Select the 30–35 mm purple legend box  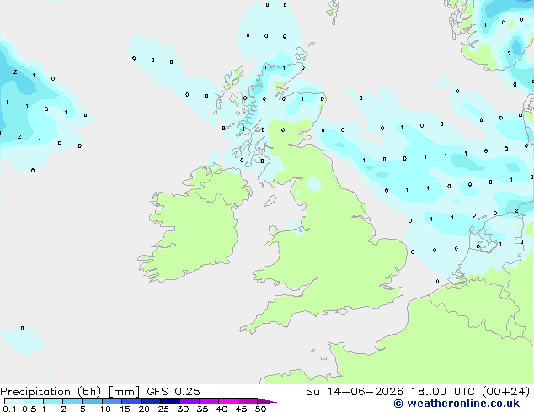point(189,401)
